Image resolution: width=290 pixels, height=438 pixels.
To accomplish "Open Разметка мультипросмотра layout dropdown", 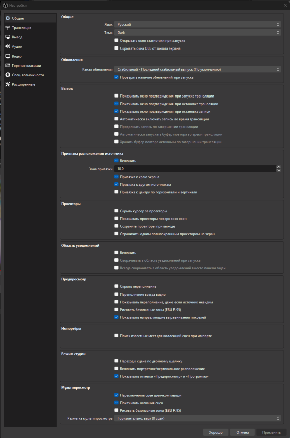I will click(x=197, y=418).
